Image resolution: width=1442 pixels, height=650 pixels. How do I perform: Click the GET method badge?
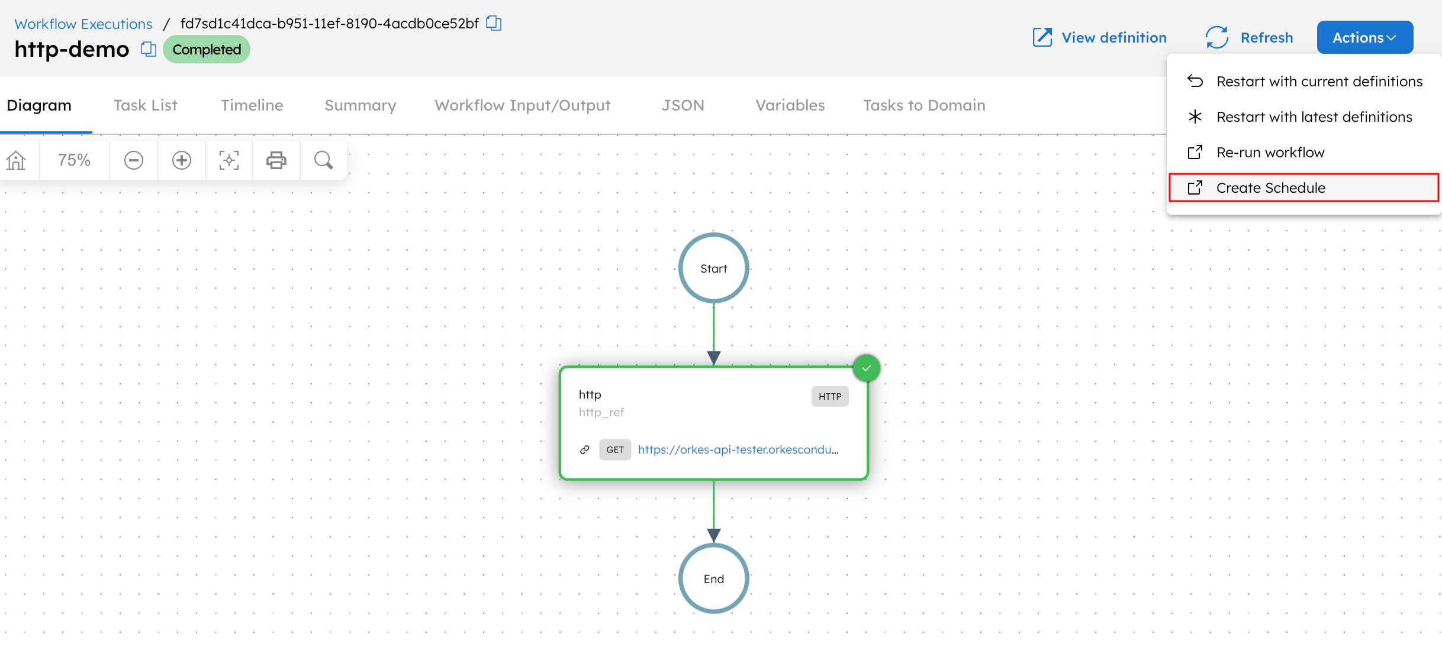click(x=615, y=449)
